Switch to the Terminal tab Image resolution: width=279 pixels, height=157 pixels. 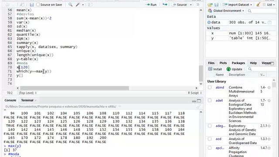pos(27,100)
